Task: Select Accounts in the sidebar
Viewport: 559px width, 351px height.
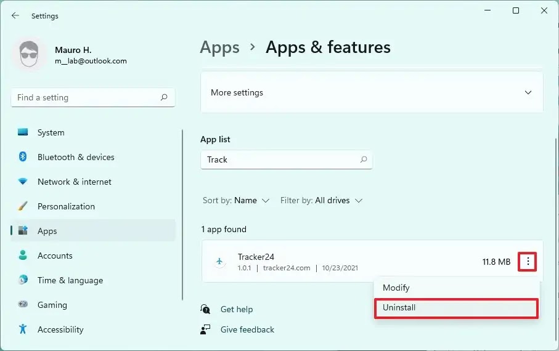Action: click(93, 255)
